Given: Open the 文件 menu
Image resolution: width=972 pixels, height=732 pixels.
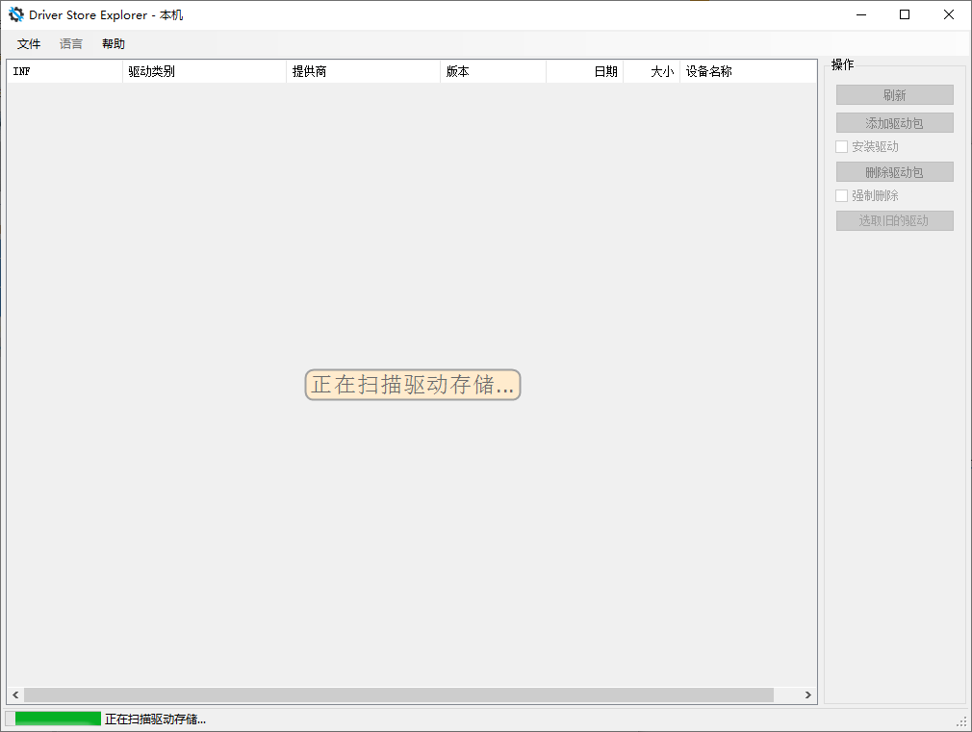Looking at the screenshot, I should [x=29, y=44].
